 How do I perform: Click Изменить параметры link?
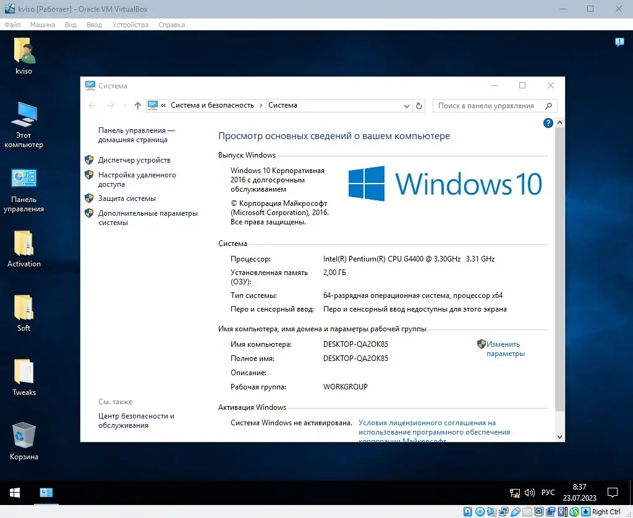pyautogui.click(x=505, y=349)
